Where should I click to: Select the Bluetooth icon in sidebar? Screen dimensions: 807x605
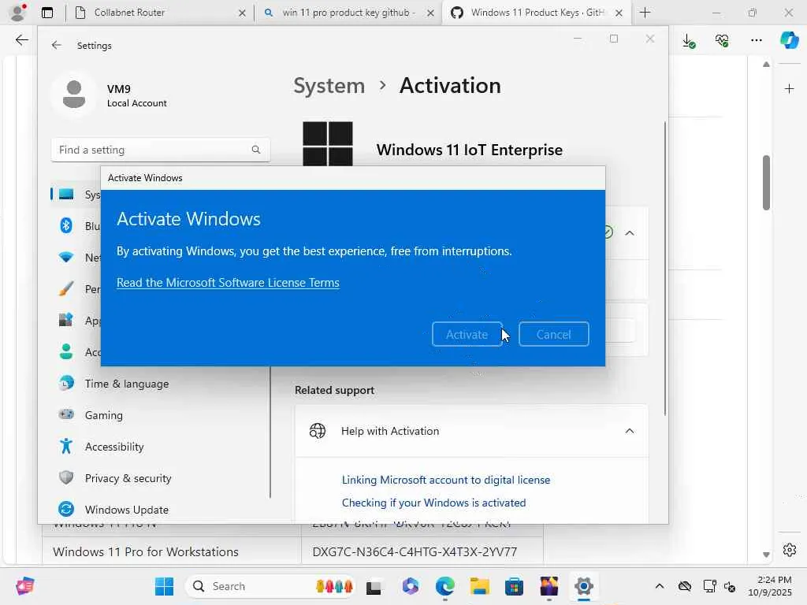tap(66, 225)
